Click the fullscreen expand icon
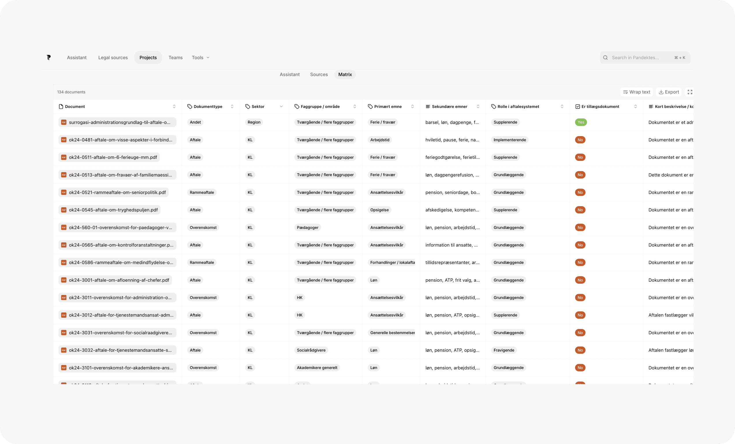Screen dimensions: 735x444 point(690,92)
